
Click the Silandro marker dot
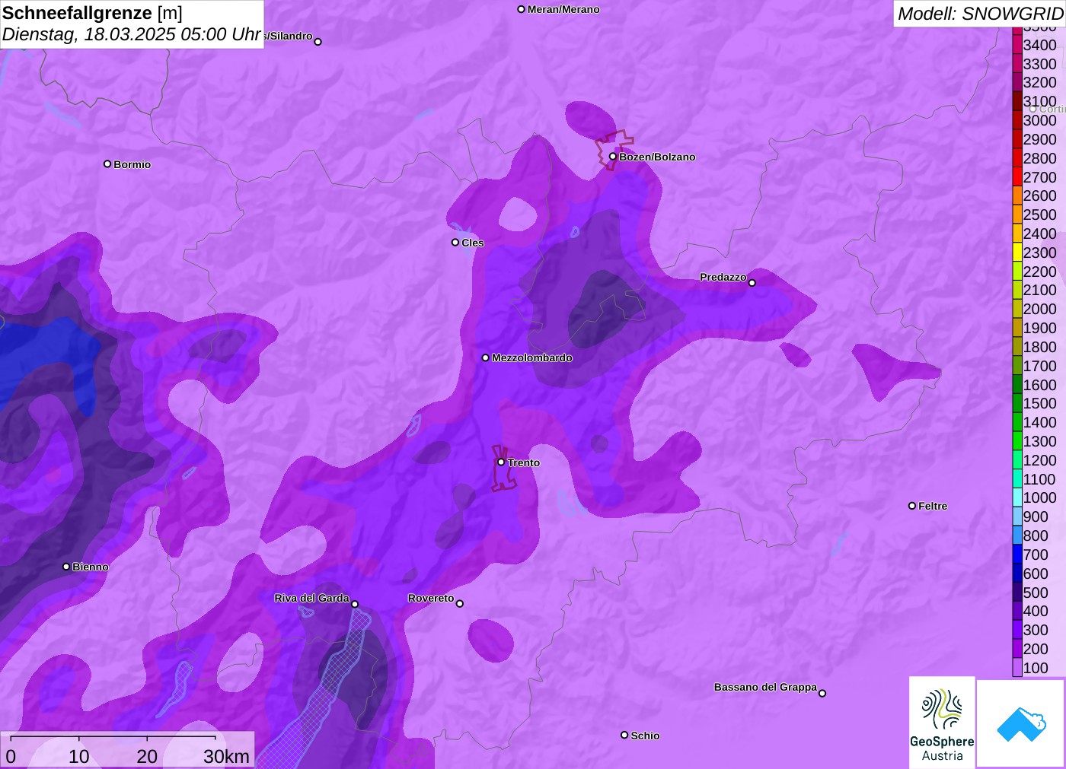click(x=318, y=41)
